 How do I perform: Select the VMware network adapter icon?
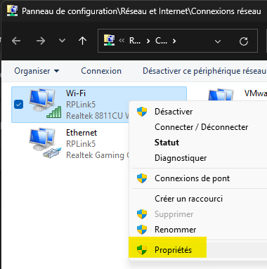[x=221, y=95]
